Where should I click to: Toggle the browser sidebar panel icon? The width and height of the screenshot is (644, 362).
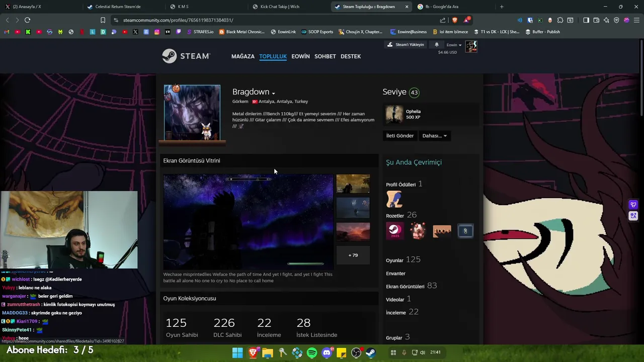pos(586,20)
